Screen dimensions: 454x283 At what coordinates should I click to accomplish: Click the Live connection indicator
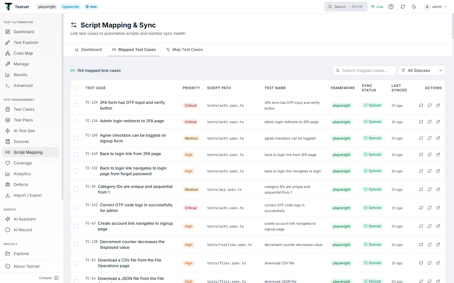377,7
